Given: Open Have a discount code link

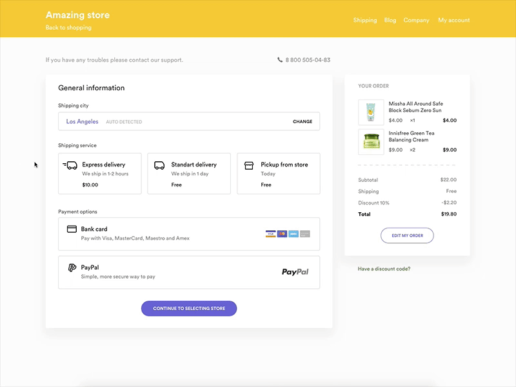Looking at the screenshot, I should [384, 269].
